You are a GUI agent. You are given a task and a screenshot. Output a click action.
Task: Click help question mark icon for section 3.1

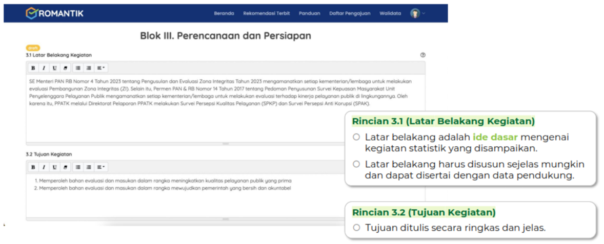click(422, 55)
